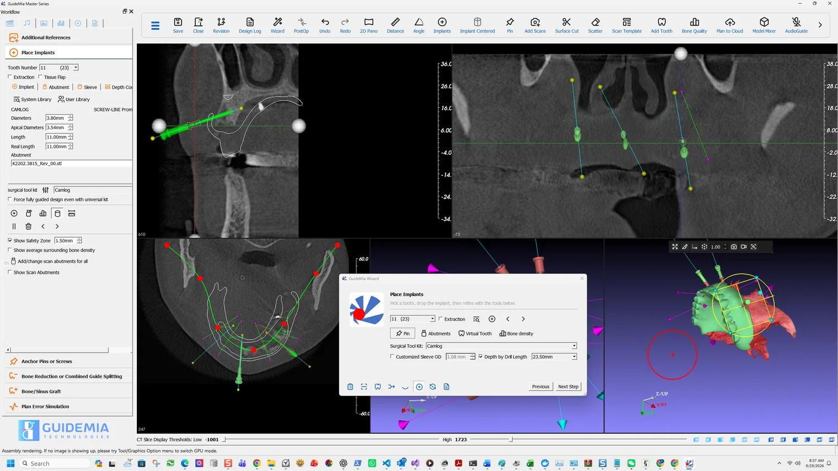Screen dimensions: 838x471
Task: Click the Pin button in Wizard
Action: click(x=402, y=334)
